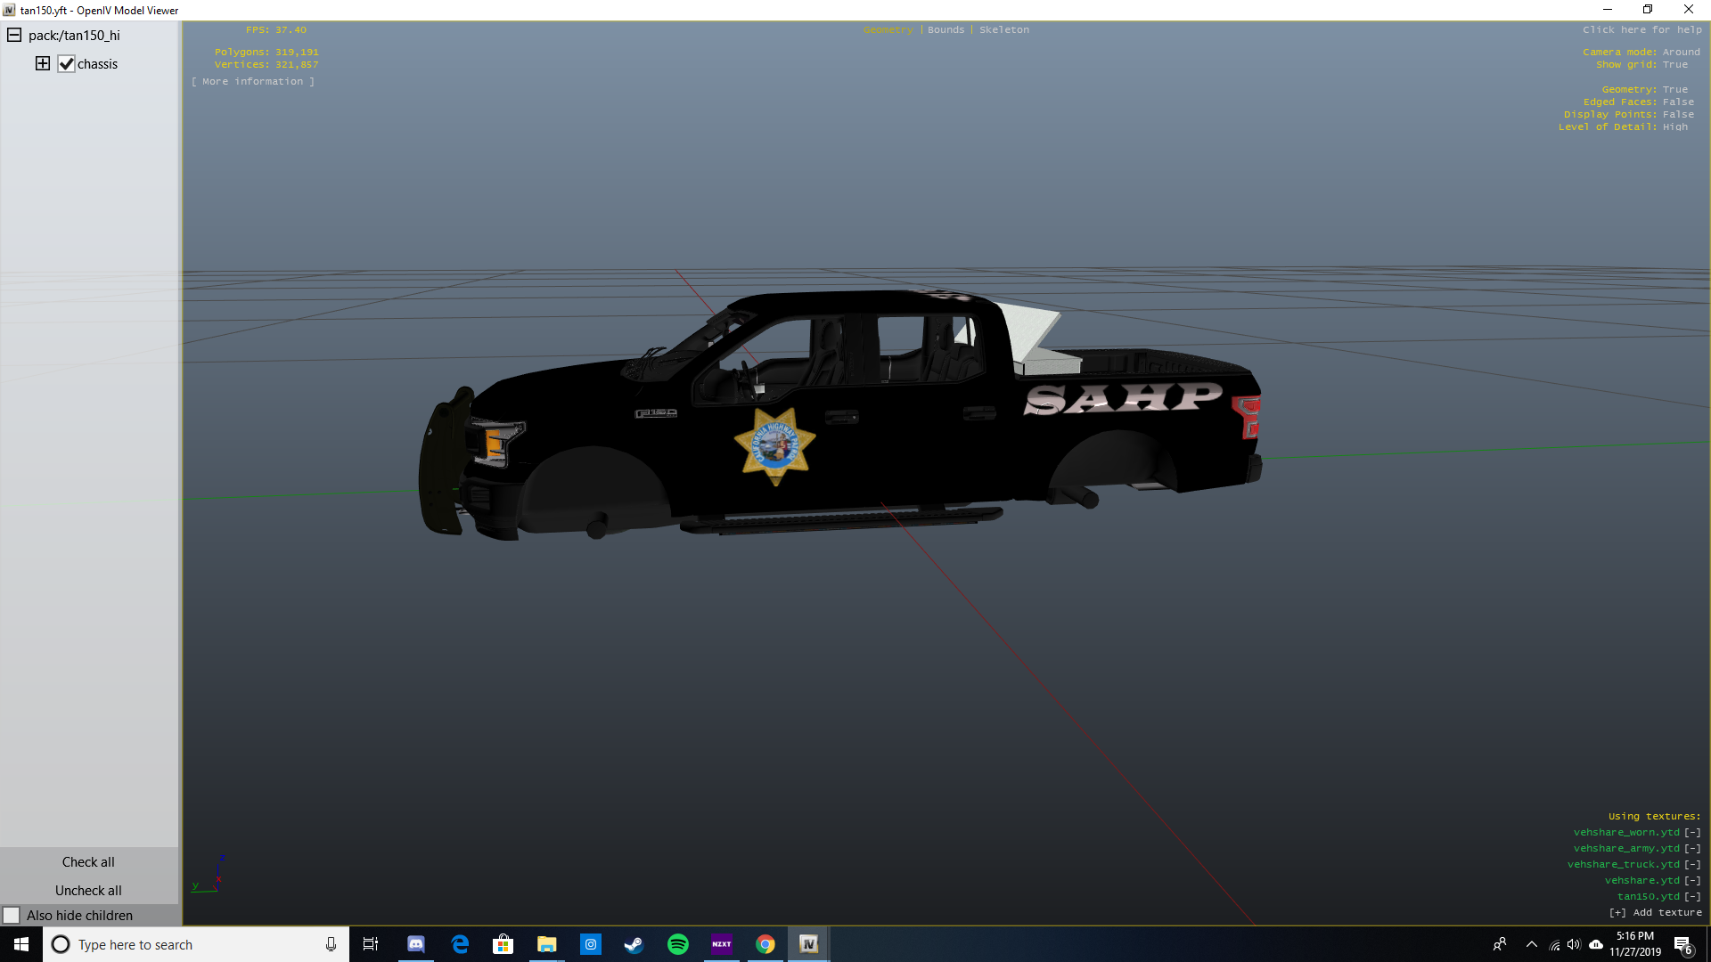The image size is (1711, 962).
Task: Launch Microsoft Edge from taskbar
Action: click(460, 944)
